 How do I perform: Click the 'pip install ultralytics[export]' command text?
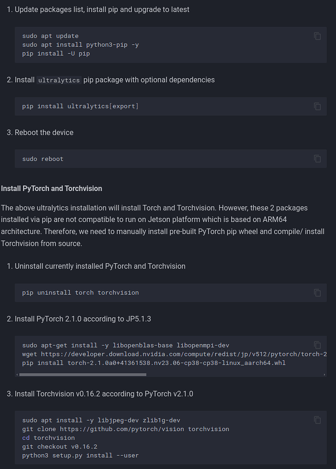click(80, 106)
